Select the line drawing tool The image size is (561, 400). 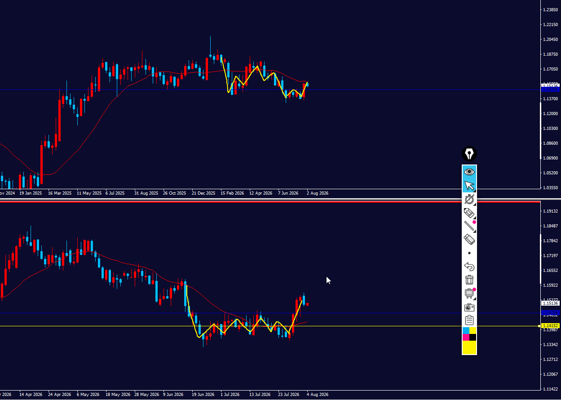pyautogui.click(x=469, y=226)
